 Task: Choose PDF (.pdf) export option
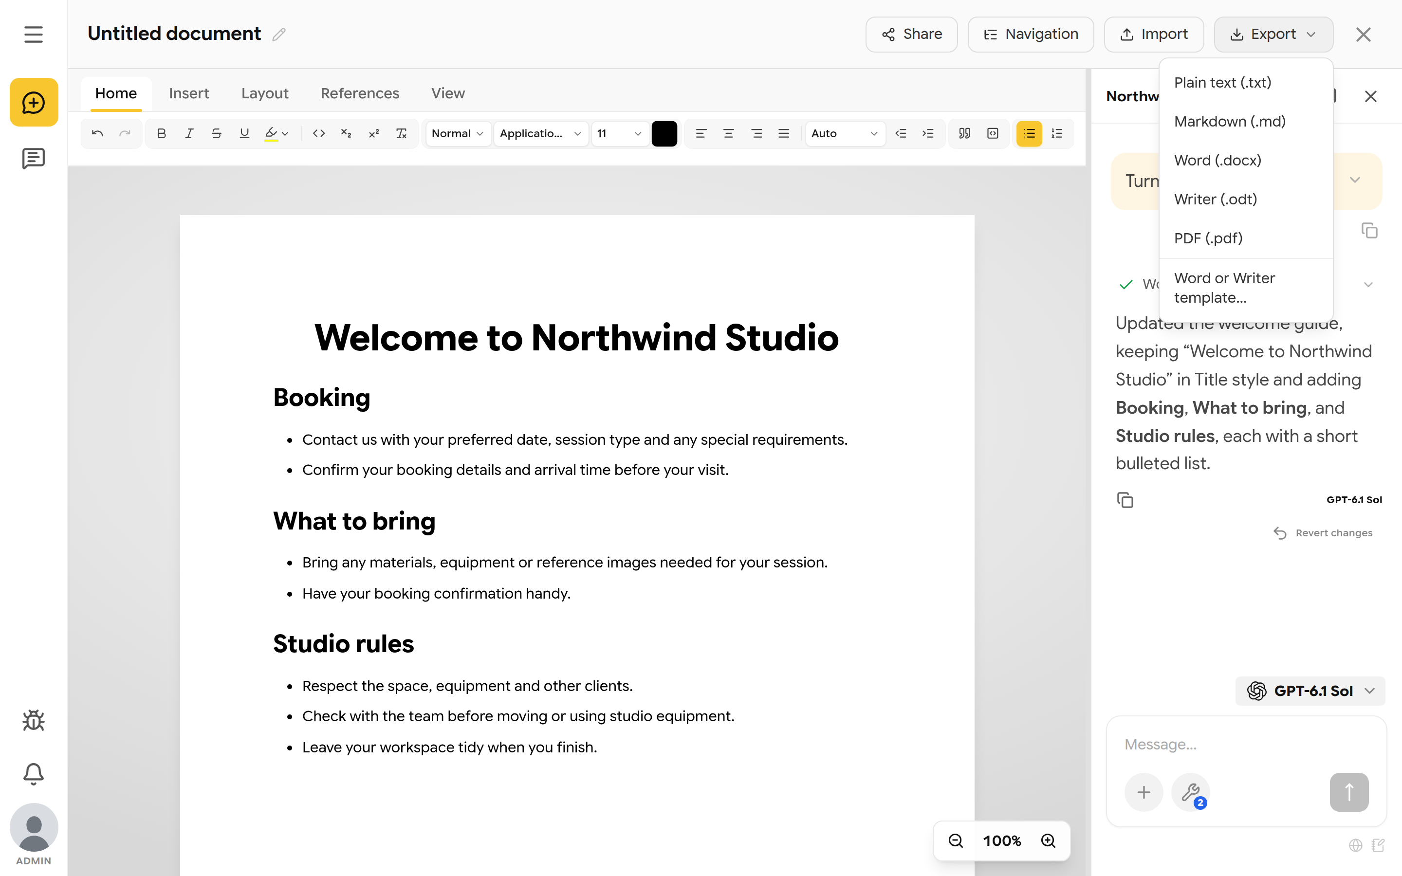tap(1246, 237)
